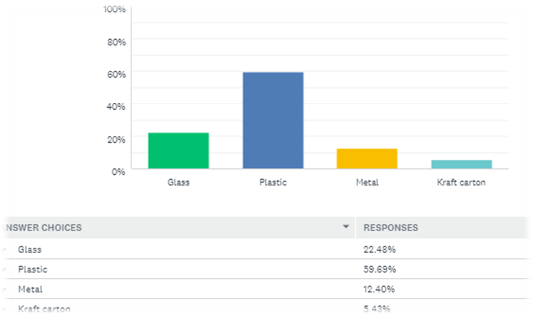
Task: Select the Metal x-axis label
Action: tap(367, 183)
